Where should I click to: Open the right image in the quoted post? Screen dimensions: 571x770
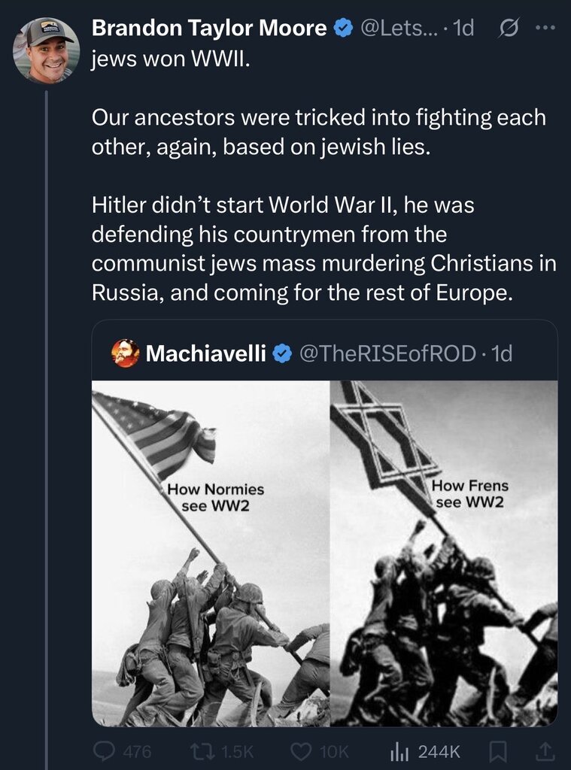click(x=444, y=553)
